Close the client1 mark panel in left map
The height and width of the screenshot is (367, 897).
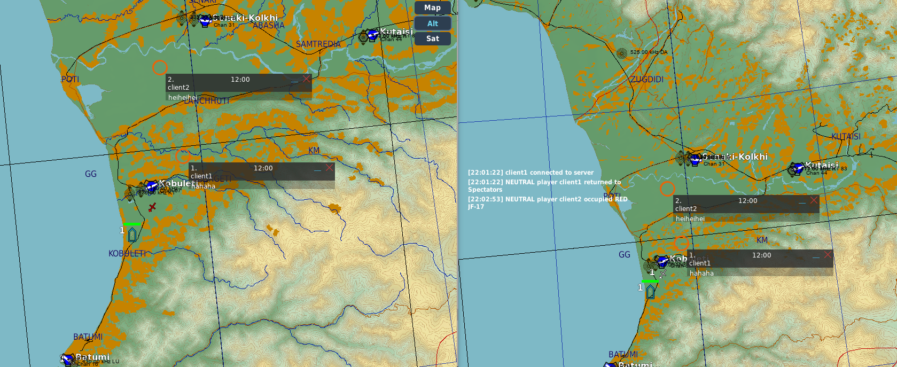(329, 168)
